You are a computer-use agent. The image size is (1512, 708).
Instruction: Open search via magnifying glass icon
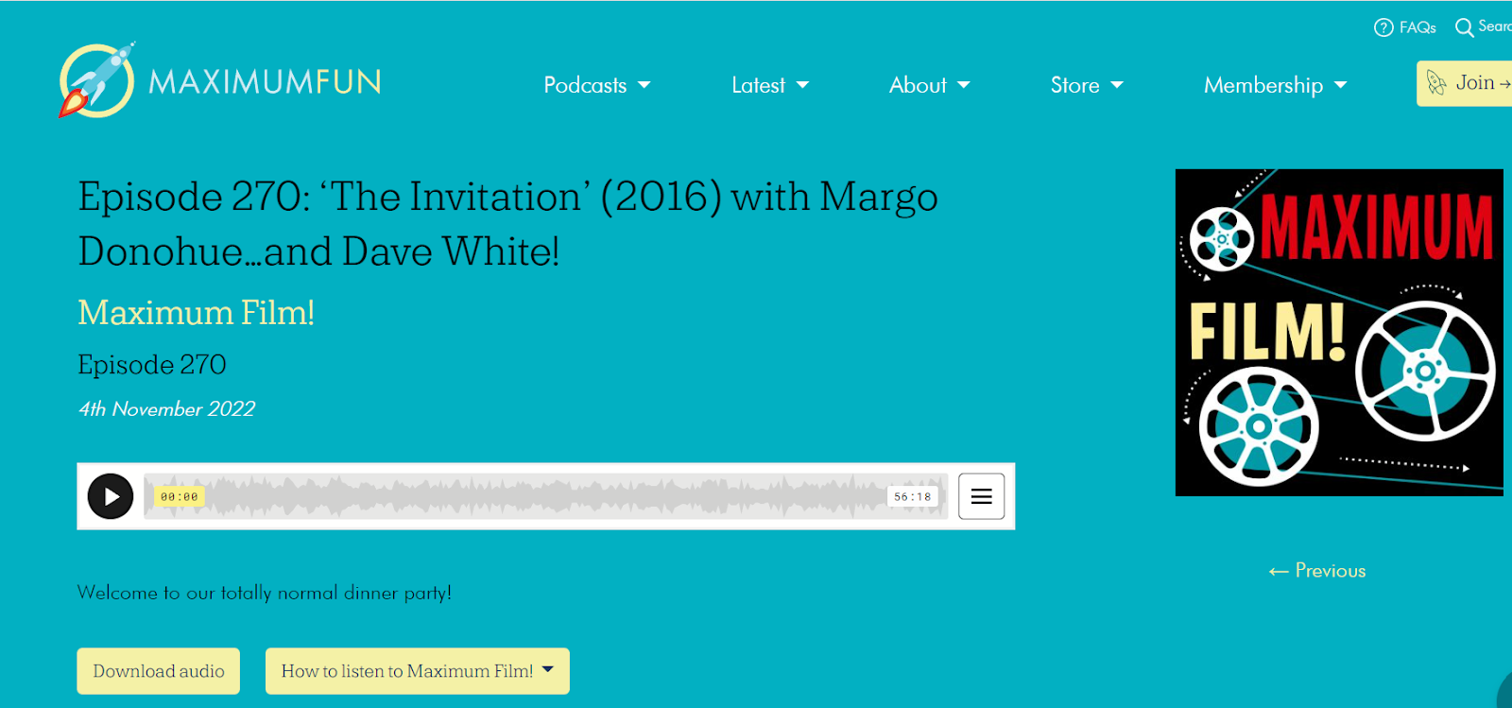1464,27
